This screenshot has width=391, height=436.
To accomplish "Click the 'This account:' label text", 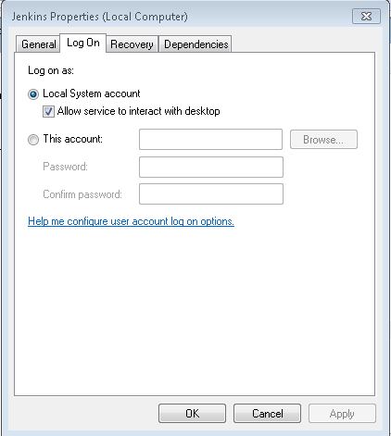I will [x=72, y=139].
